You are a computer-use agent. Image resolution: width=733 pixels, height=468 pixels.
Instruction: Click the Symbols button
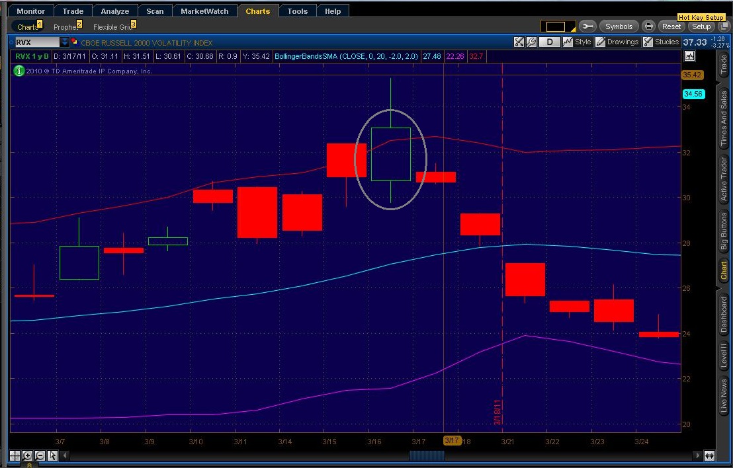point(619,26)
